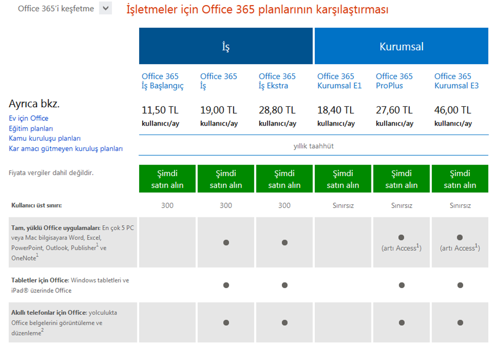Click Şimdi satın alın under 46,00 TL plan
Viewport: 496px width, 345px height.
click(460, 179)
